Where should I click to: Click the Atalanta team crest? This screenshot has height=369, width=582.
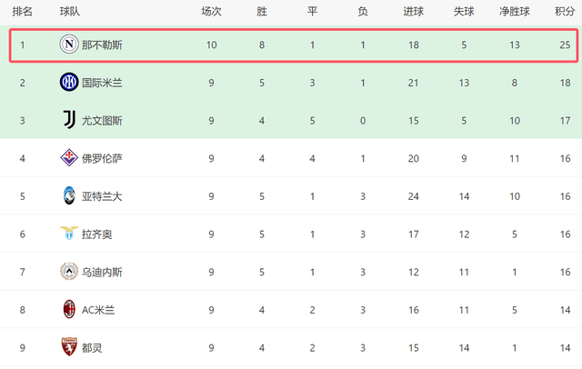(x=69, y=195)
